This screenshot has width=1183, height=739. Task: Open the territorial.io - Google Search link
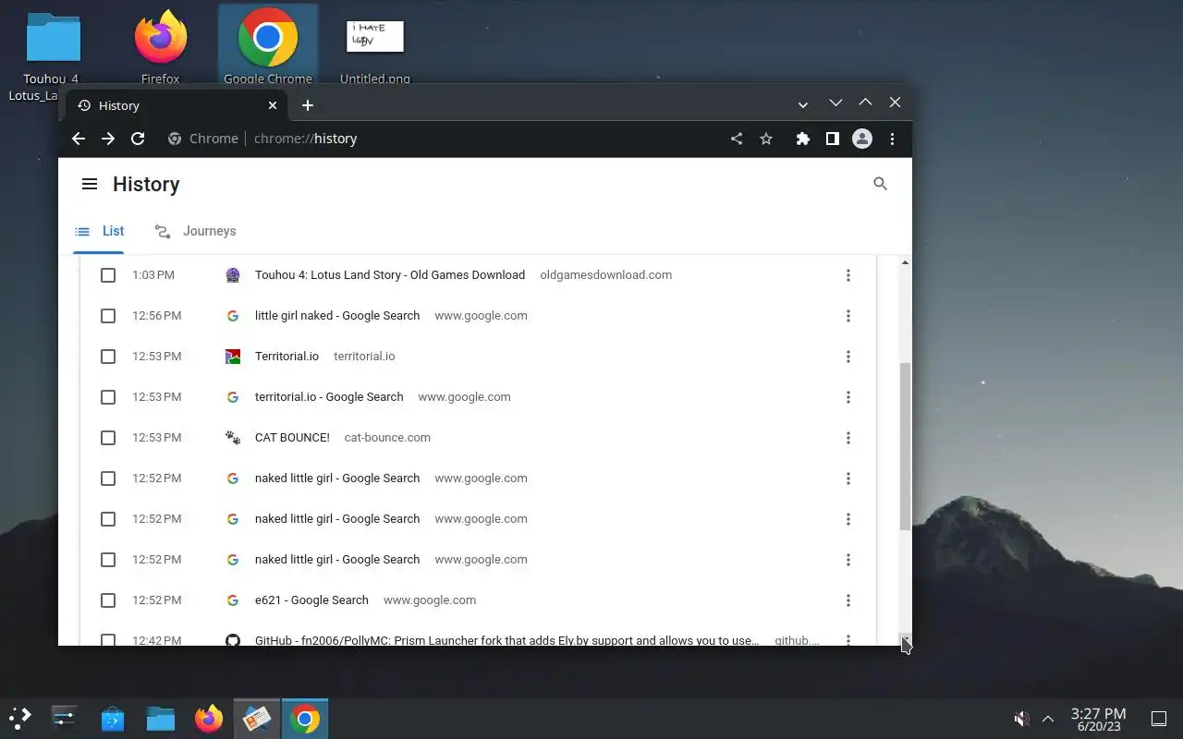click(329, 397)
